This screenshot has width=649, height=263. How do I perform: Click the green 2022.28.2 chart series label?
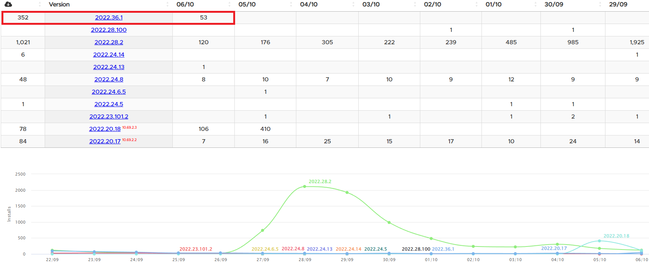(320, 182)
